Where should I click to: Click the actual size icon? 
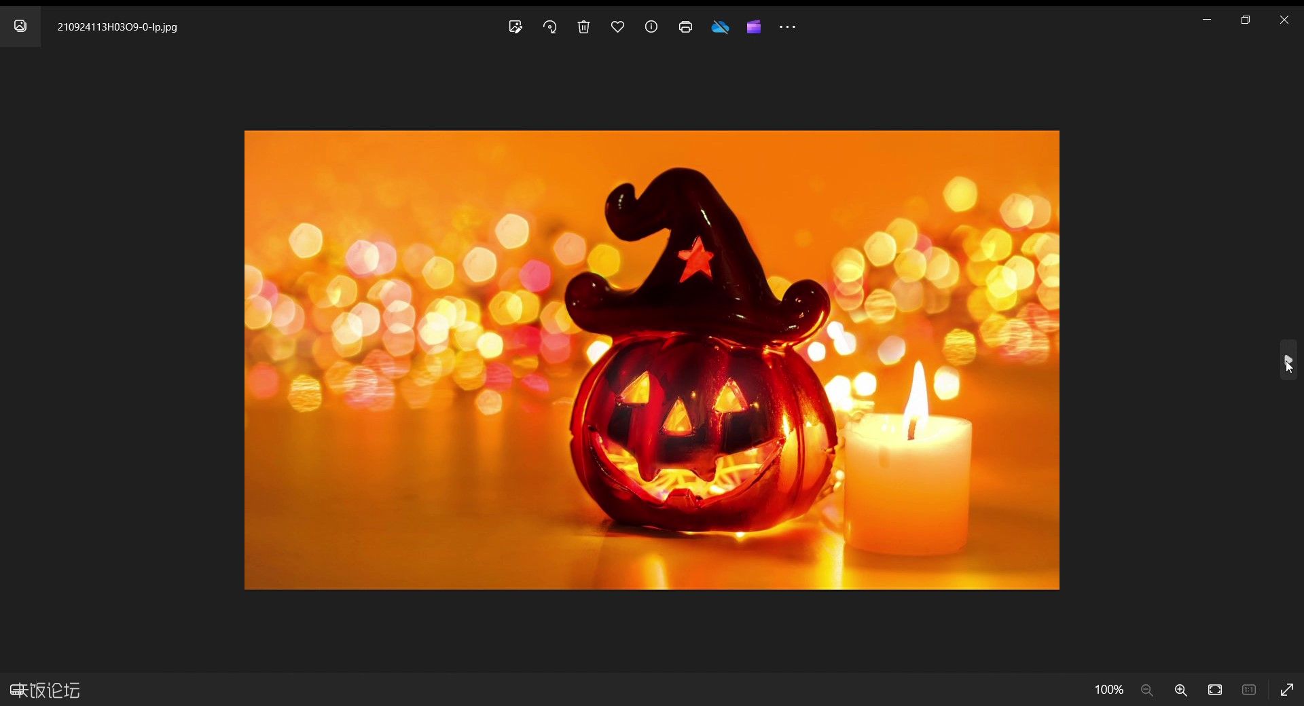1249,690
